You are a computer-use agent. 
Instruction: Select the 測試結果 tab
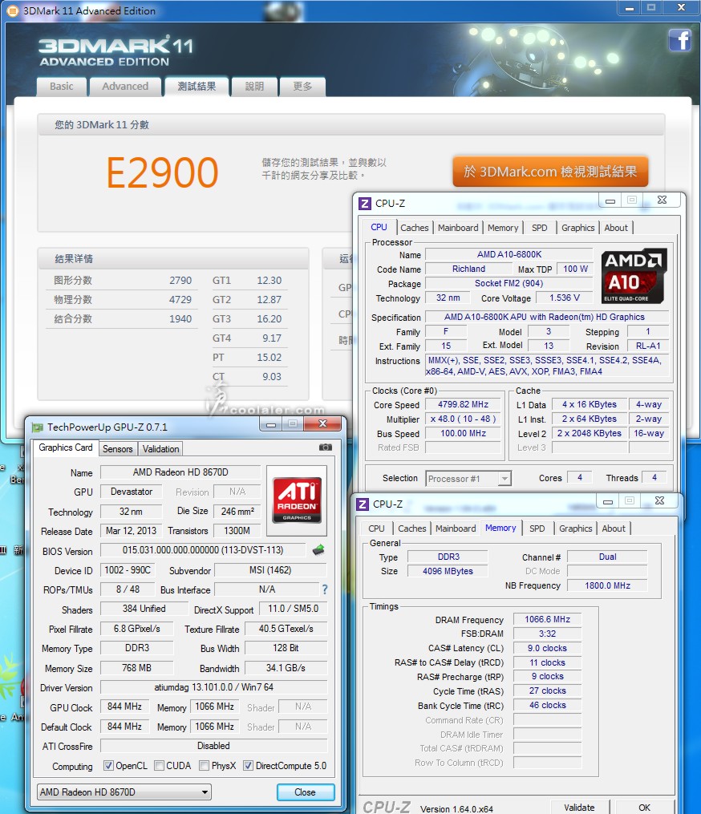[197, 86]
